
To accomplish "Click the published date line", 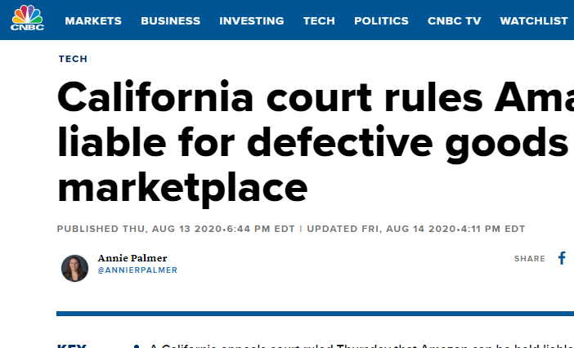I will click(x=176, y=229).
